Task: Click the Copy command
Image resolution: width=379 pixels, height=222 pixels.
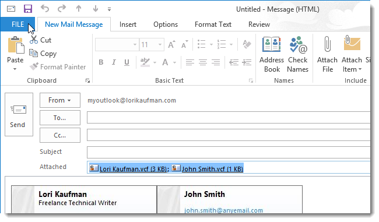Action: (43, 54)
